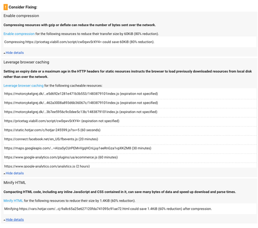This screenshot has height=228, width=258.
Task: Select the maps.googleapis.com 30 minutes row
Action: click(130, 148)
